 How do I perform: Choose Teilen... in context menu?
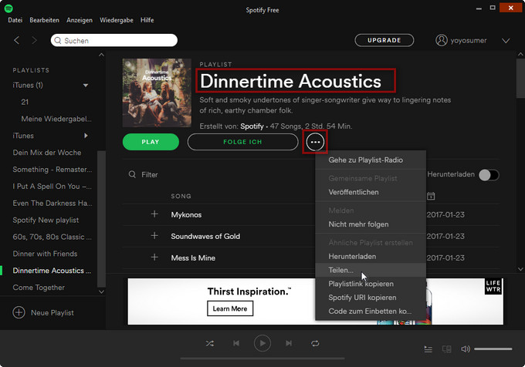click(371, 270)
